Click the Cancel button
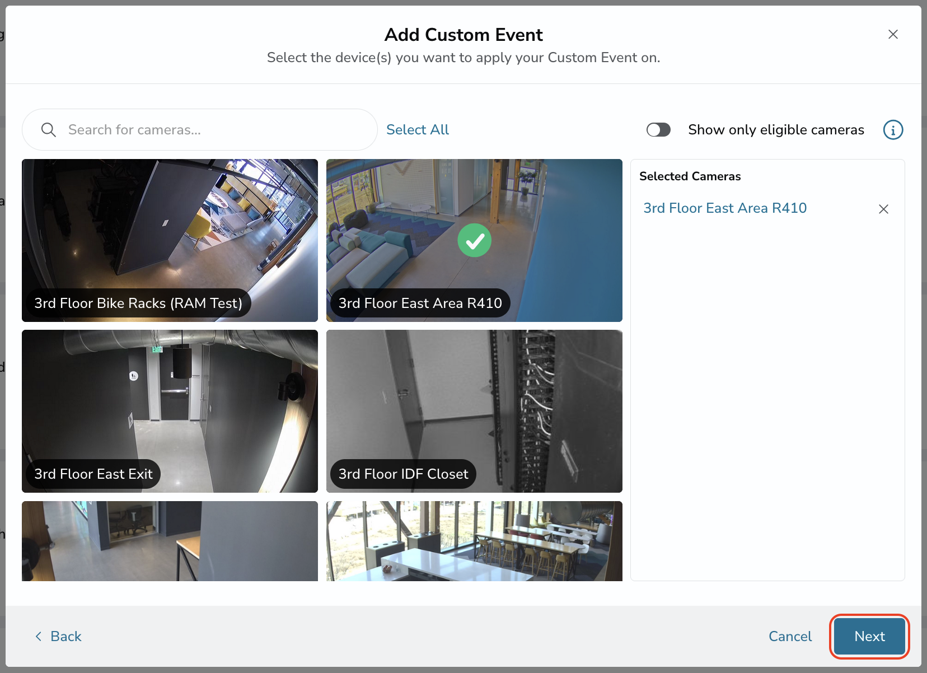This screenshot has width=927, height=673. (x=790, y=637)
